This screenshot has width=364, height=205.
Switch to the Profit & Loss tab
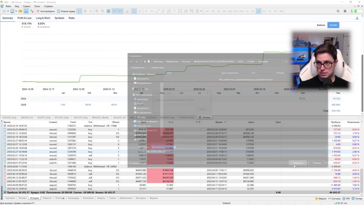click(x=25, y=18)
